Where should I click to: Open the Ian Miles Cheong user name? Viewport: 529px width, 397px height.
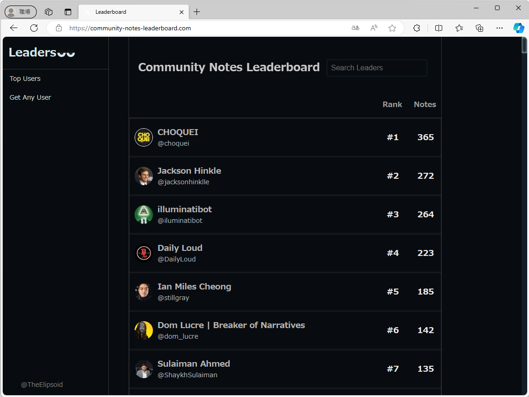pos(194,287)
